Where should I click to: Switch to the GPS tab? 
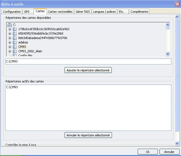click(x=27, y=12)
